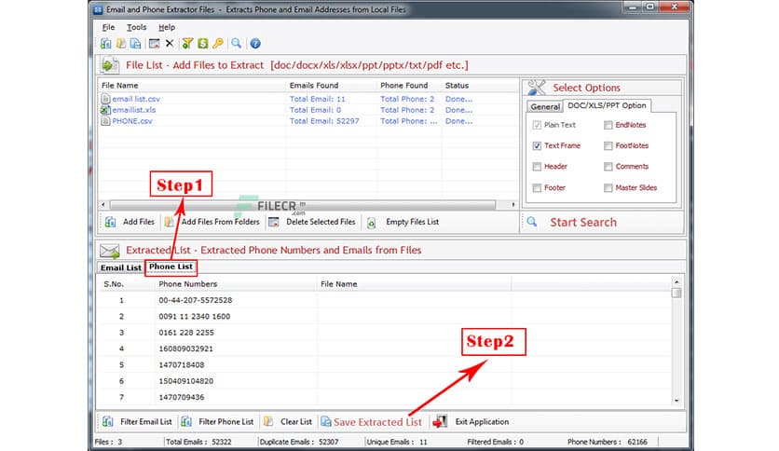Click Add Files From Folders

tap(212, 222)
